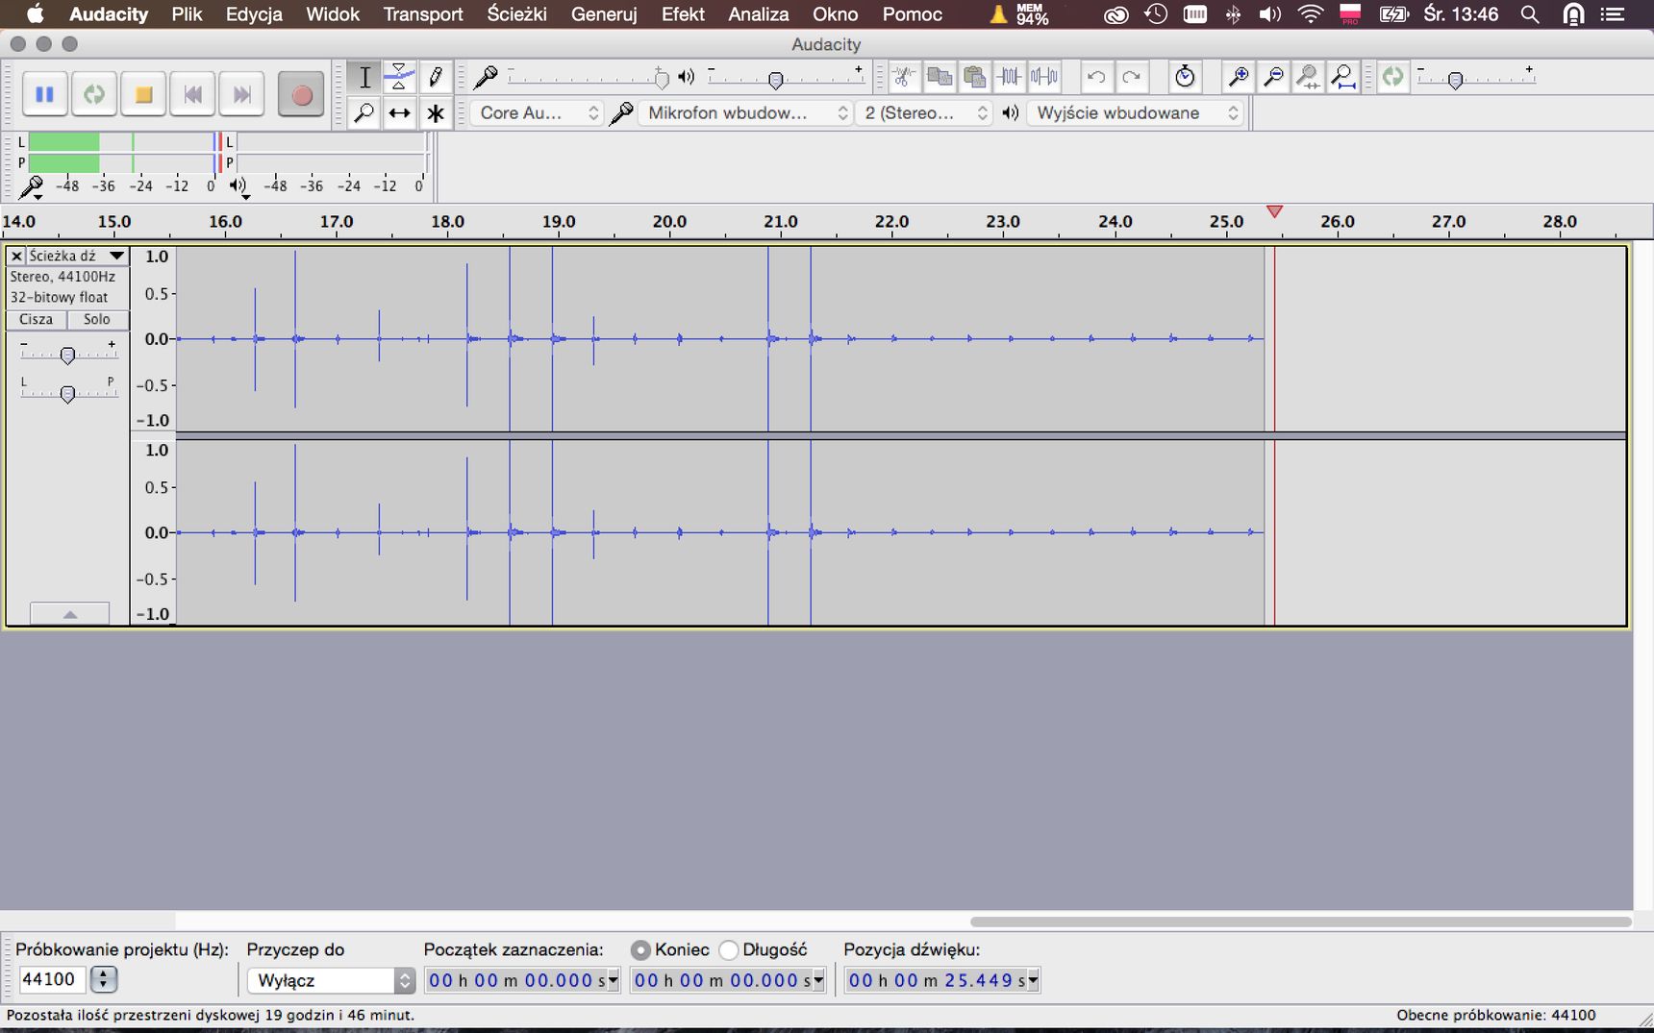The height and width of the screenshot is (1033, 1654).
Task: Click the green Play button
Action: click(x=94, y=94)
